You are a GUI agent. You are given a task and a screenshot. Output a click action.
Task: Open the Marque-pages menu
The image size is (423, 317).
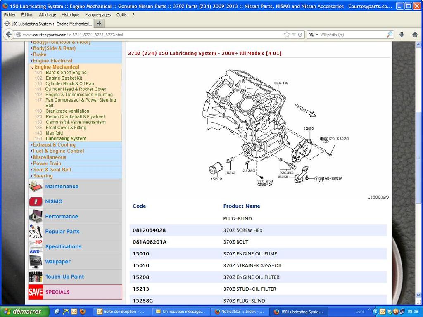click(98, 14)
